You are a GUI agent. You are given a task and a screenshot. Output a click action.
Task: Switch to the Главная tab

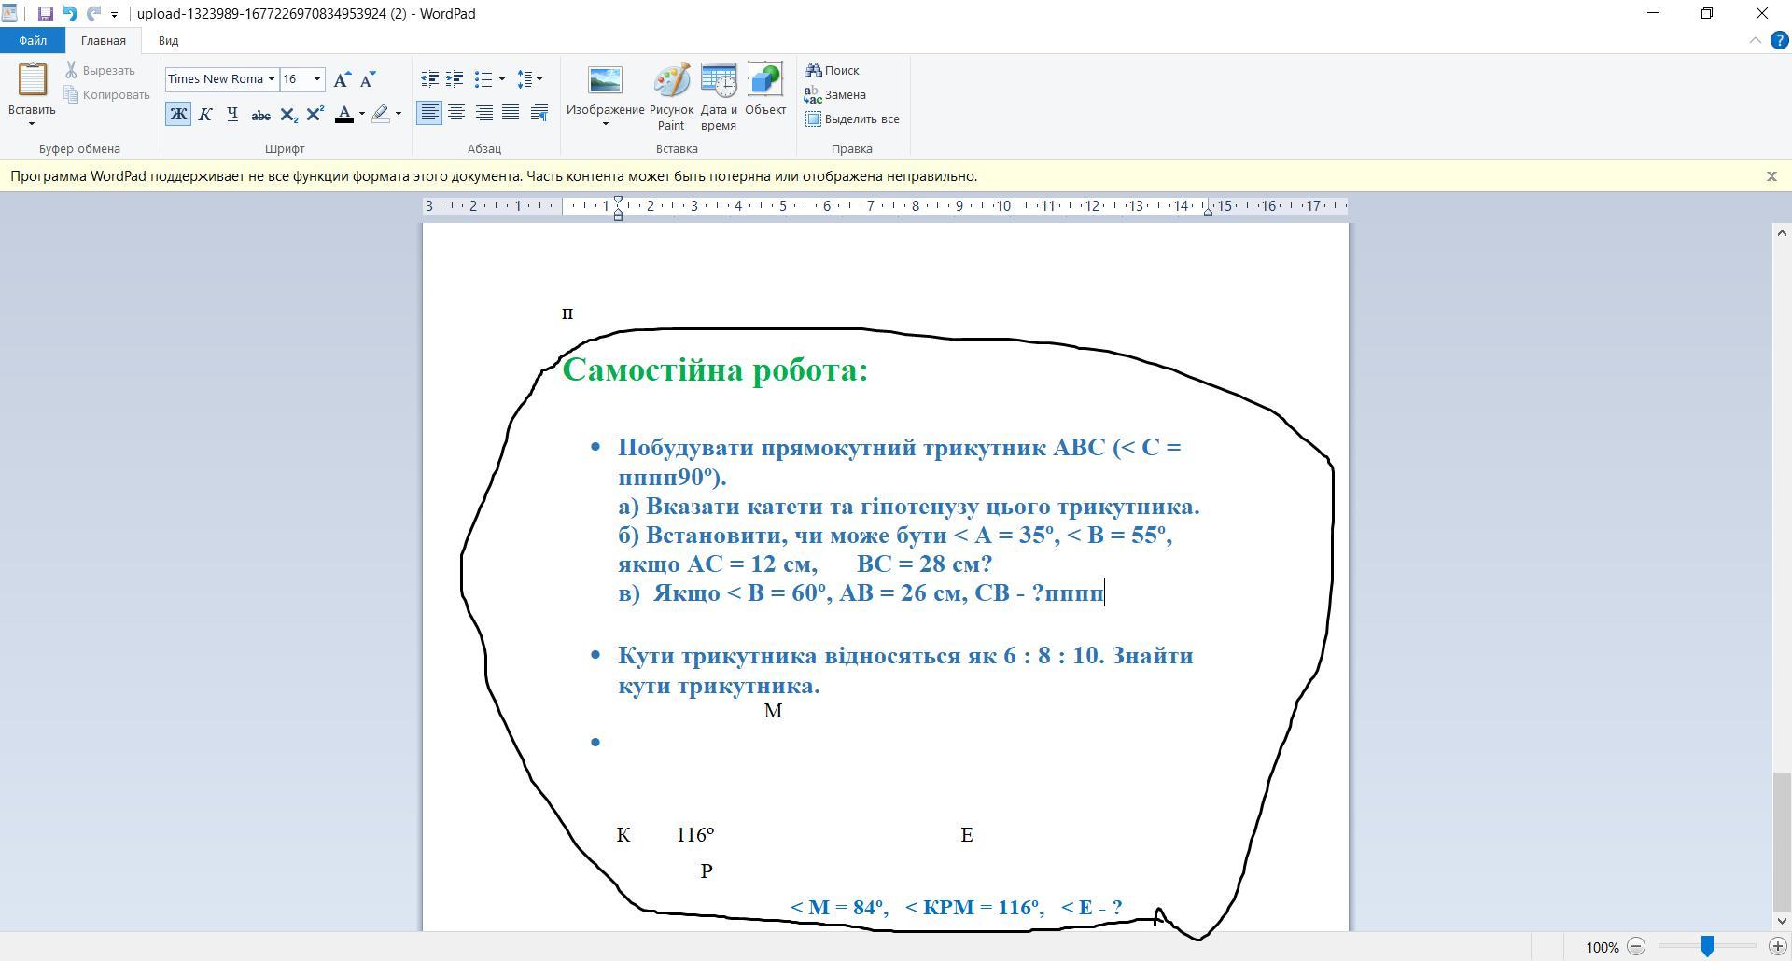pos(103,41)
